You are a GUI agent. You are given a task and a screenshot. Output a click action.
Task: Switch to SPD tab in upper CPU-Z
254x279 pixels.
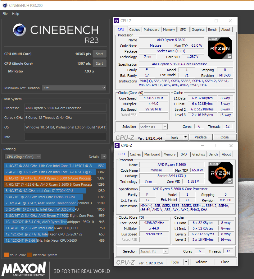(183, 30)
